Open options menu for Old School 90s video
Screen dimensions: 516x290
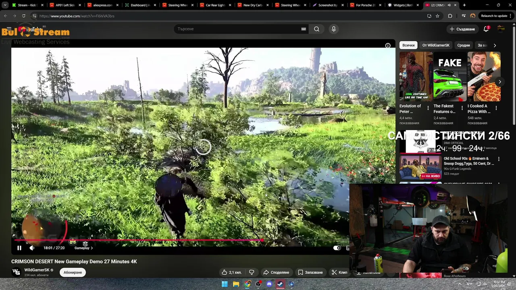point(499,159)
